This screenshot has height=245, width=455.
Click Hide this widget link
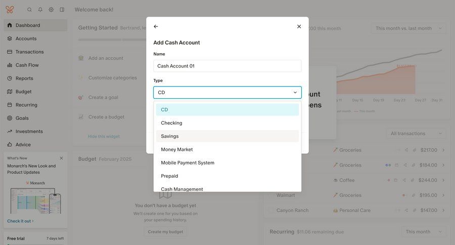point(104,136)
